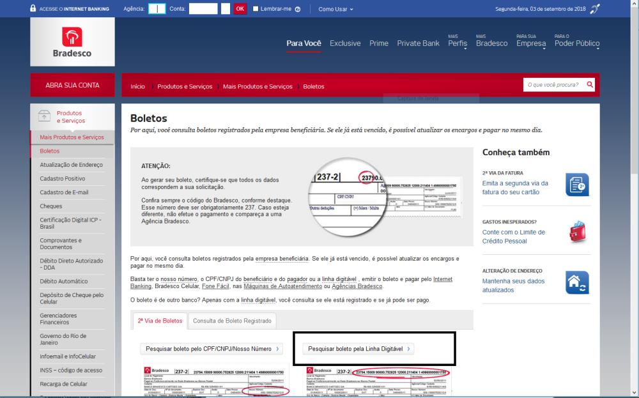
Task: Click the Bradesco logo
Action: click(x=71, y=41)
